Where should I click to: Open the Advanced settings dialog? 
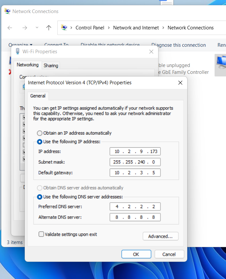[160, 236]
